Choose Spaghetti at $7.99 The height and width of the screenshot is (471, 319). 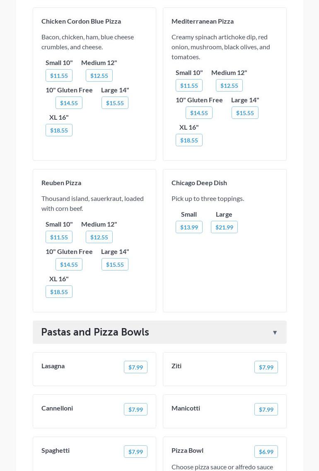tap(135, 452)
